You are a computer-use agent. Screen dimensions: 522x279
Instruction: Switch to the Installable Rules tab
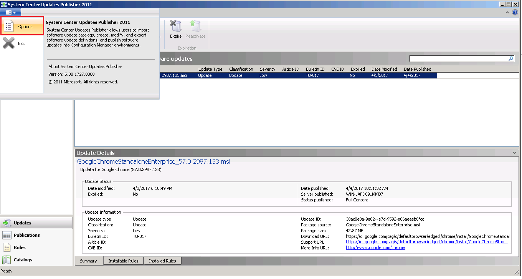[123, 261]
